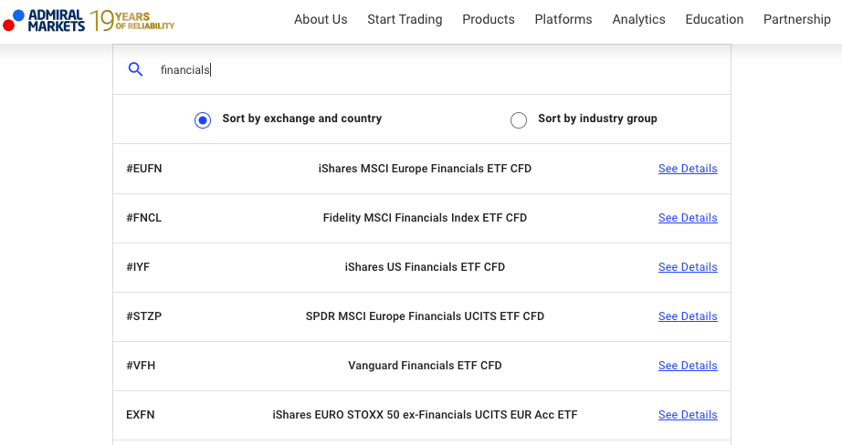See Details for #EUFN iShares ETF
This screenshot has height=445, width=842.
coord(688,169)
